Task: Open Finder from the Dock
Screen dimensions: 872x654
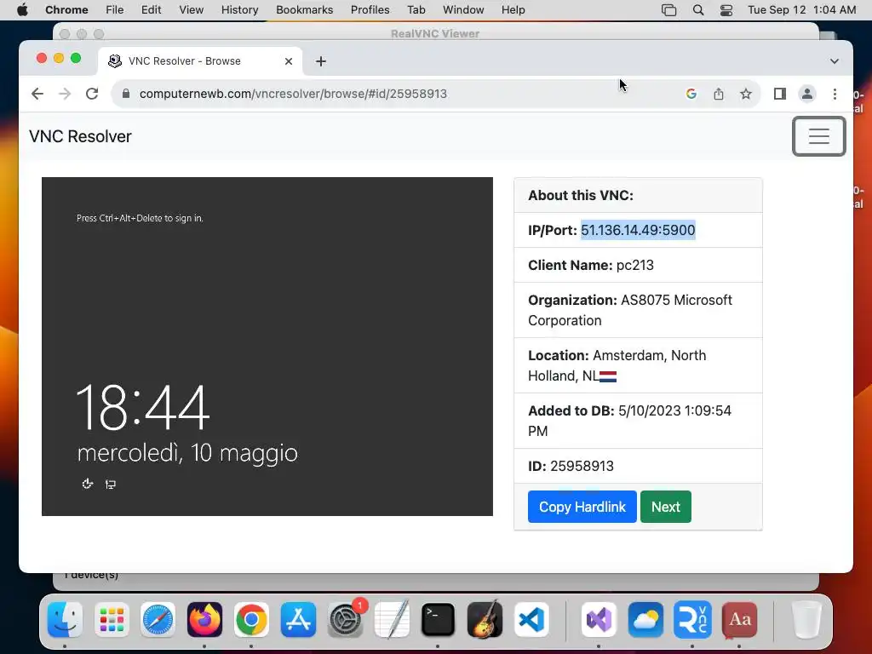Action: (65, 620)
